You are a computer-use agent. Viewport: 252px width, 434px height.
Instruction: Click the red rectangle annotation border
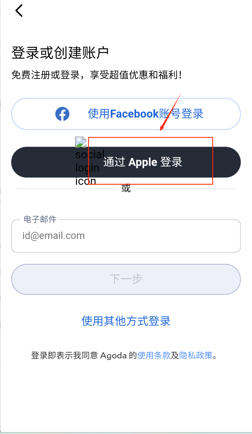[151, 138]
